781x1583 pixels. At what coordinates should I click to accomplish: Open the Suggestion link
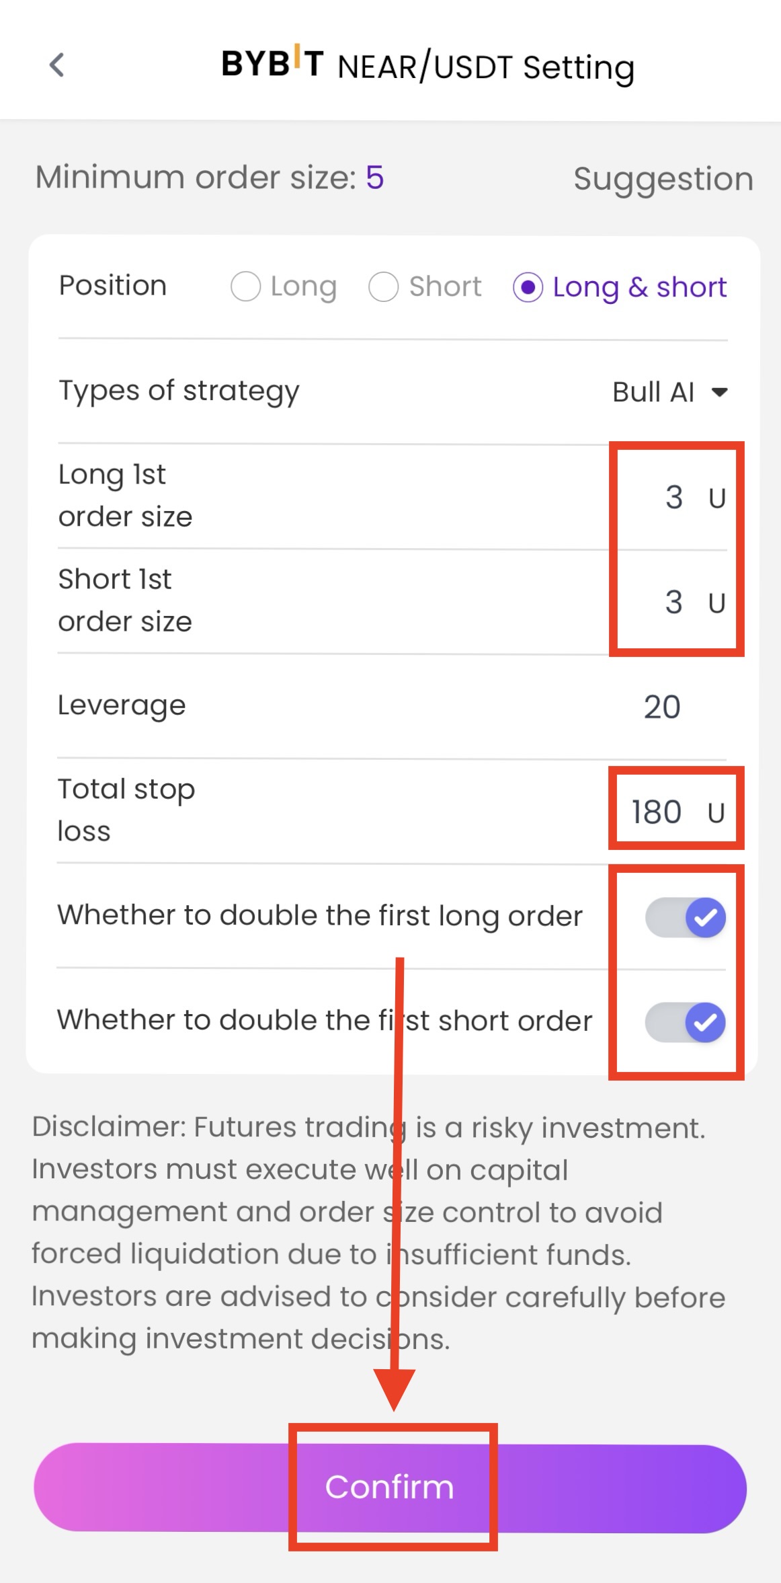(663, 179)
